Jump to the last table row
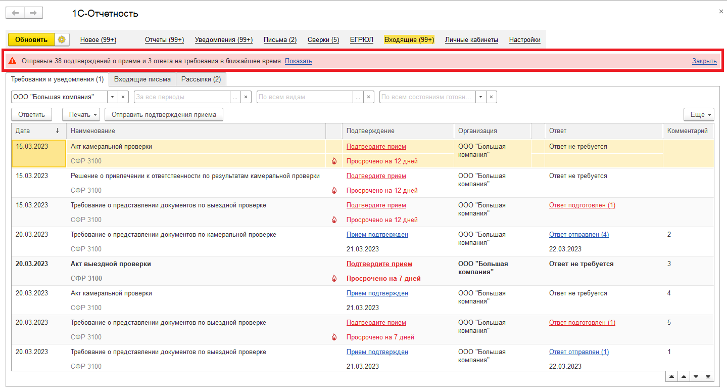This screenshot has width=727, height=391. tap(708, 377)
